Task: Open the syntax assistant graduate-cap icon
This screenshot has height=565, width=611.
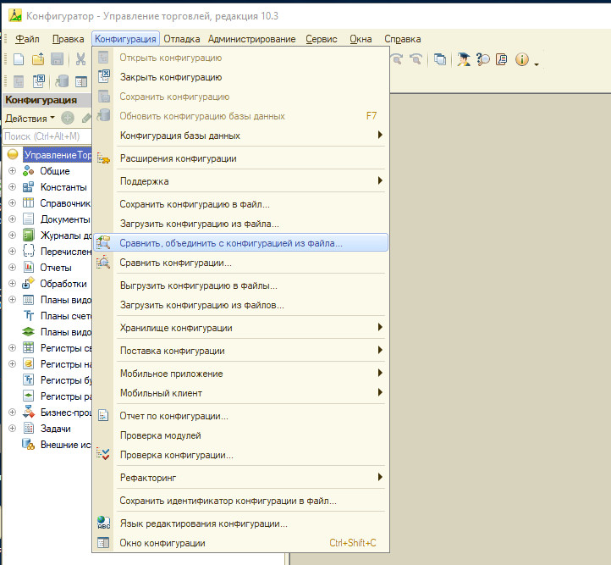Action: [x=464, y=59]
